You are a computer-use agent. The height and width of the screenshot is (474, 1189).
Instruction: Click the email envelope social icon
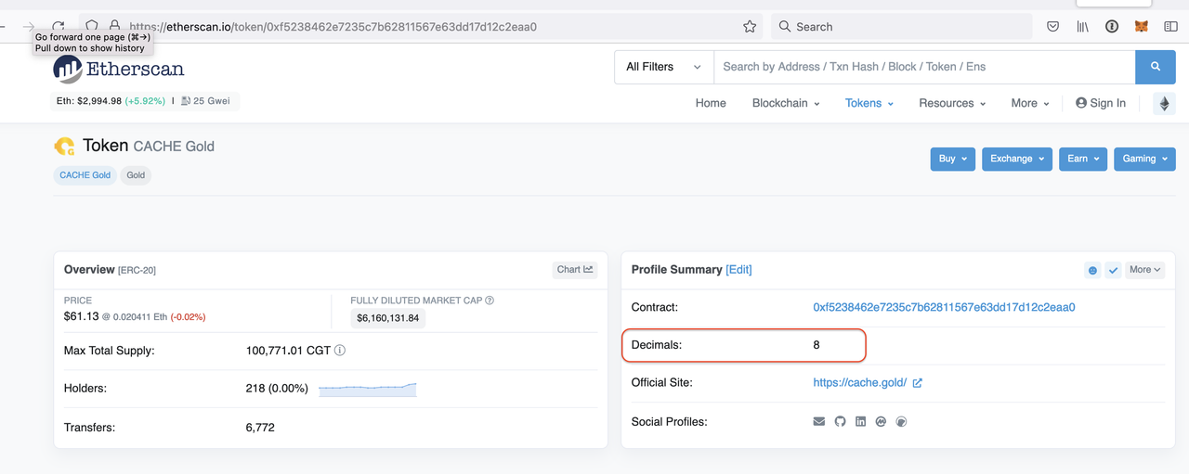coord(819,421)
